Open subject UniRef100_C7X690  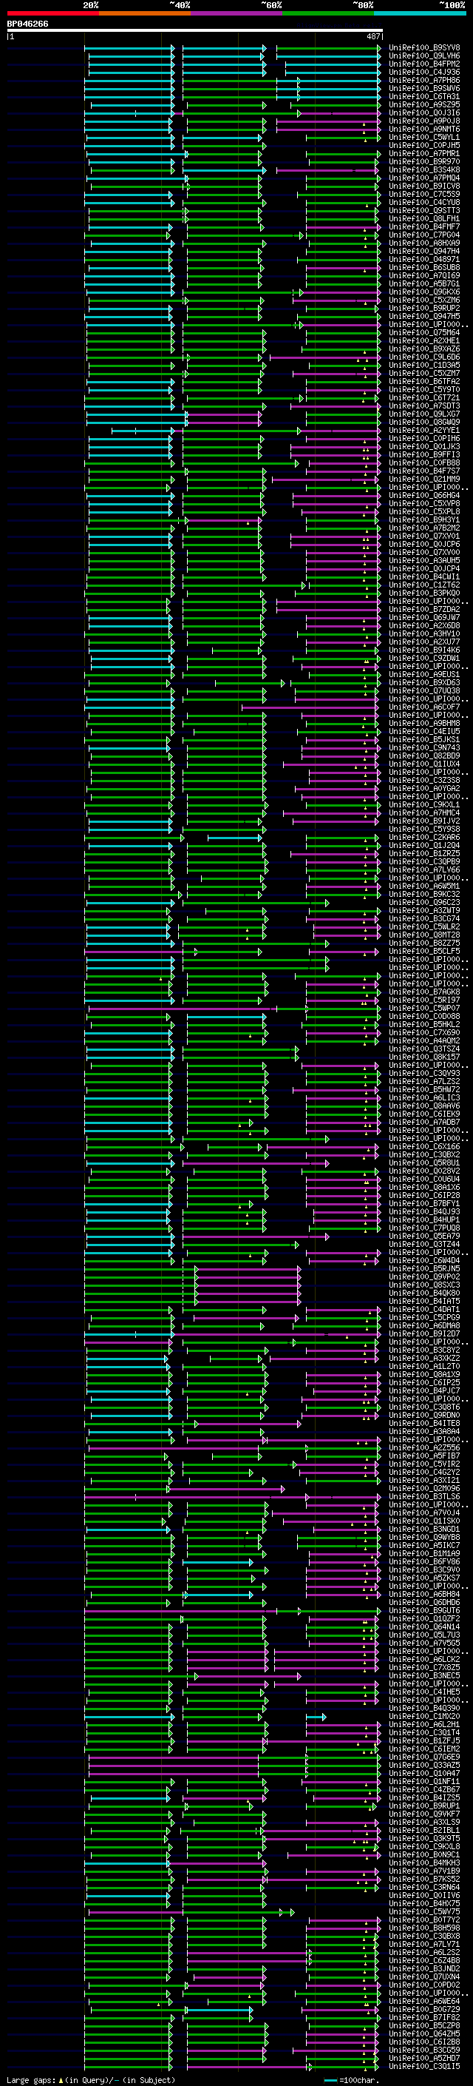tap(423, 1032)
